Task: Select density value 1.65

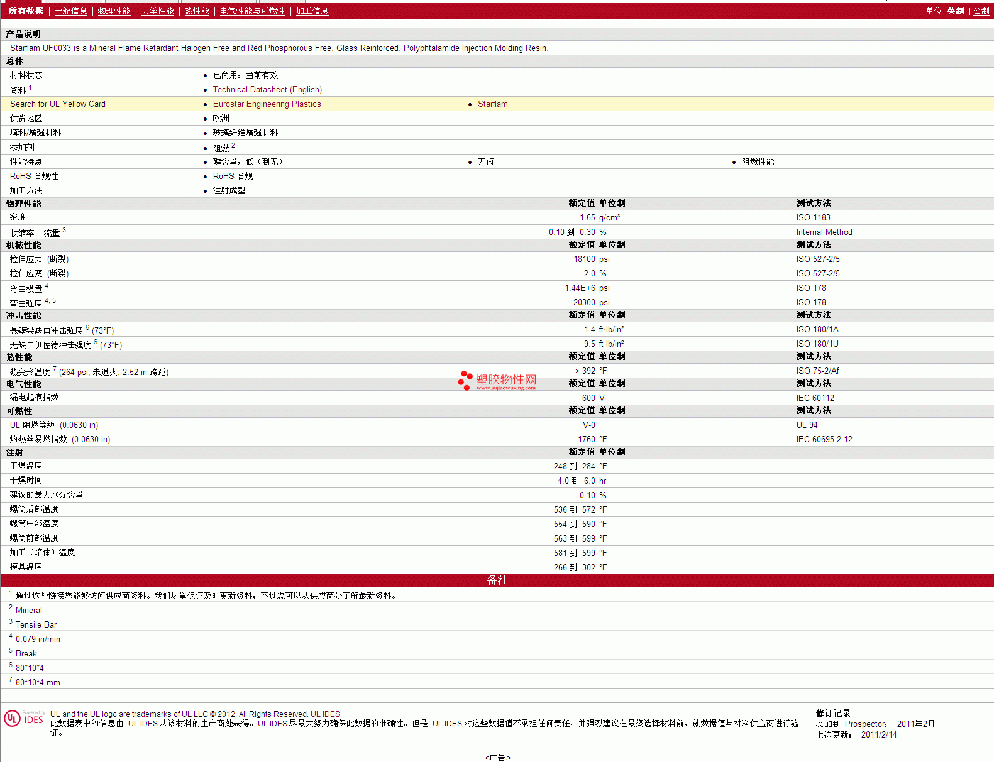Action: 587,218
